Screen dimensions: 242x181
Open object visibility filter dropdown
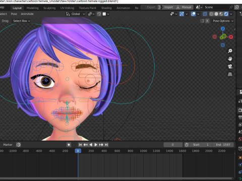(x=173, y=14)
